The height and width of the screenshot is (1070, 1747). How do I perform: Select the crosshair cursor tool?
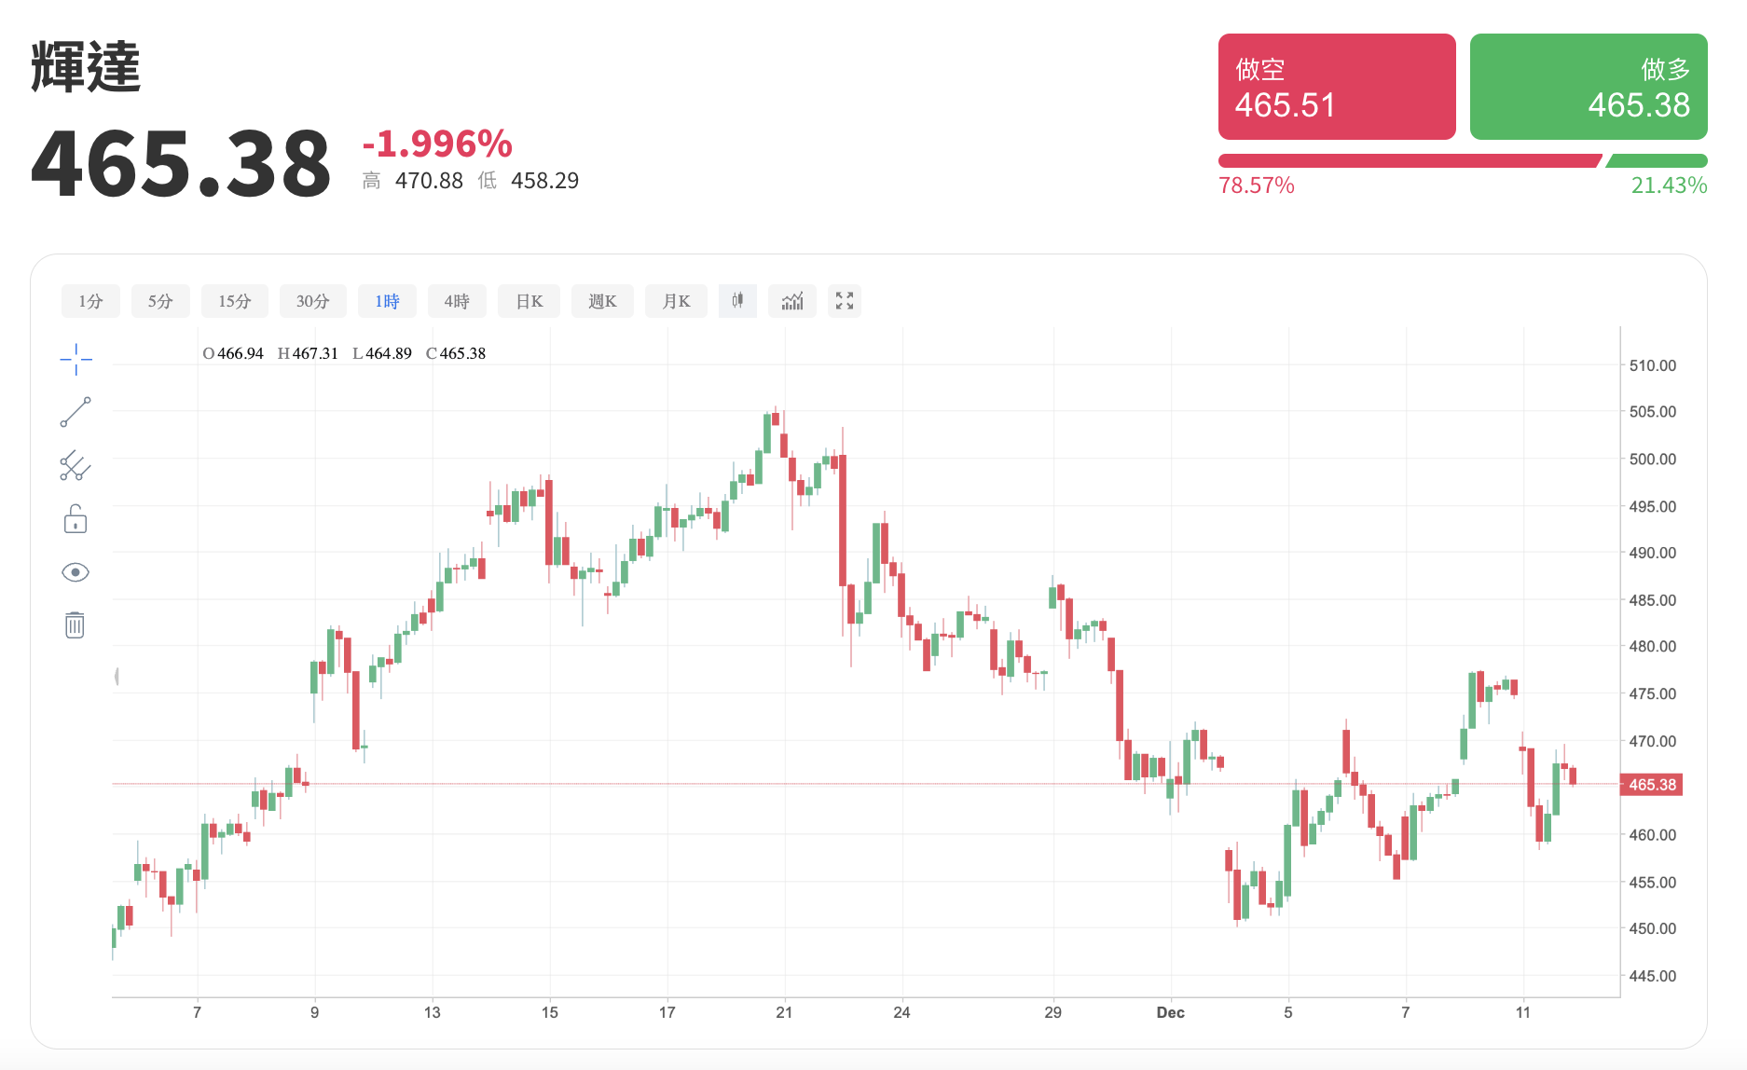tap(76, 359)
